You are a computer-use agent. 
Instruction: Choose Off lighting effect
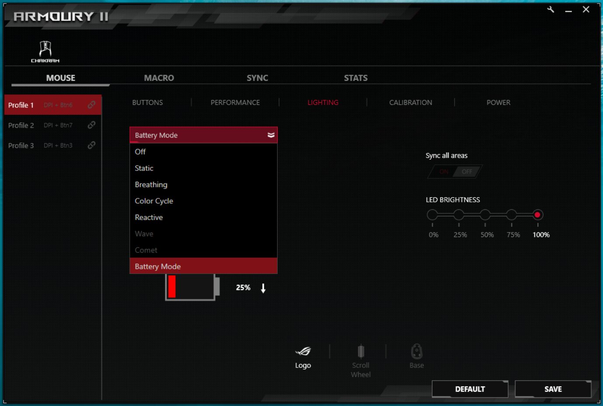[203, 152]
